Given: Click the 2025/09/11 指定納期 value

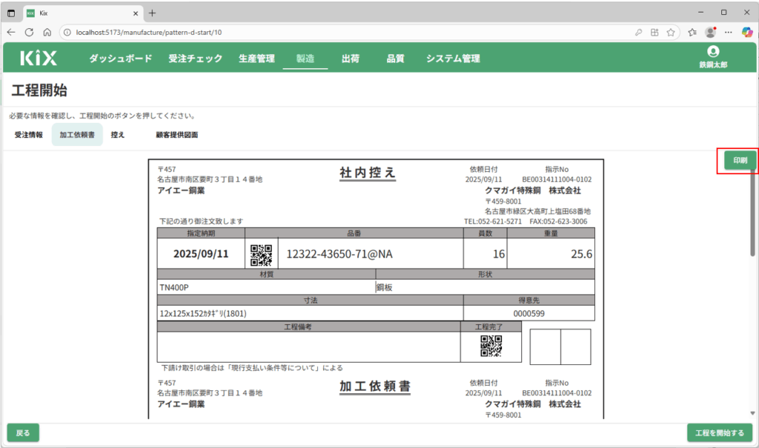Looking at the screenshot, I should [201, 254].
